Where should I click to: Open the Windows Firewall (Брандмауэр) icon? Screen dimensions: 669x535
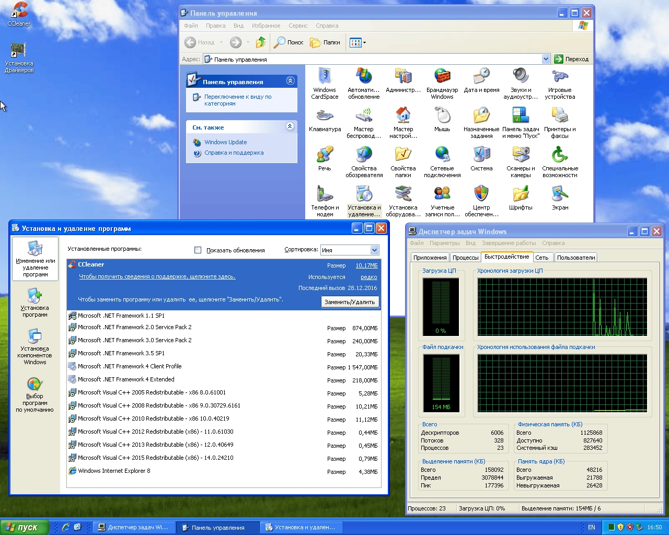tap(442, 76)
